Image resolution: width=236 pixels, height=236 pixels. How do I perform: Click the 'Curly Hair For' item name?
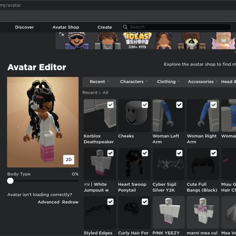pyautogui.click(x=133, y=233)
